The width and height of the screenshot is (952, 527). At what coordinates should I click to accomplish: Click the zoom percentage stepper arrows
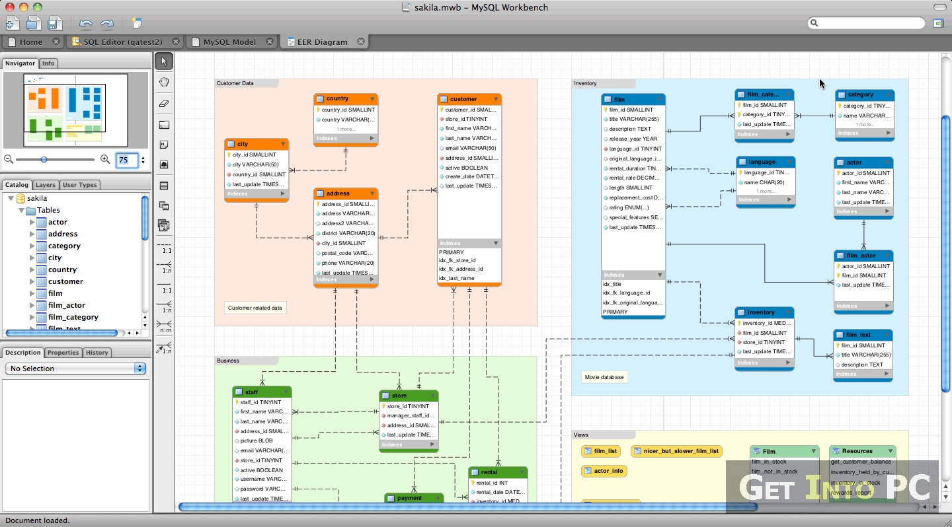point(143,160)
